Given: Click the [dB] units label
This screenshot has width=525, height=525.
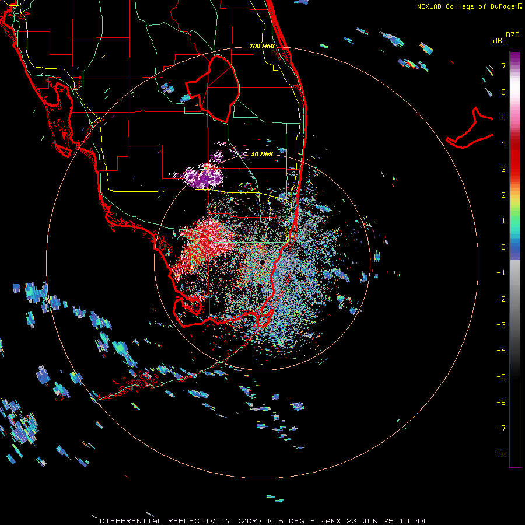Looking at the screenshot, I should [498, 40].
